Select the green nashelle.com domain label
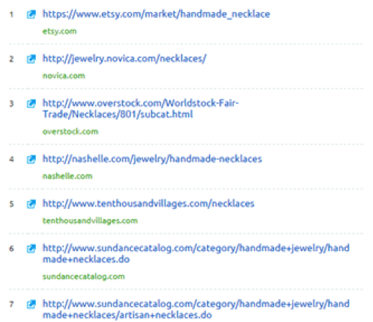This screenshot has height=322, width=373. 67,176
